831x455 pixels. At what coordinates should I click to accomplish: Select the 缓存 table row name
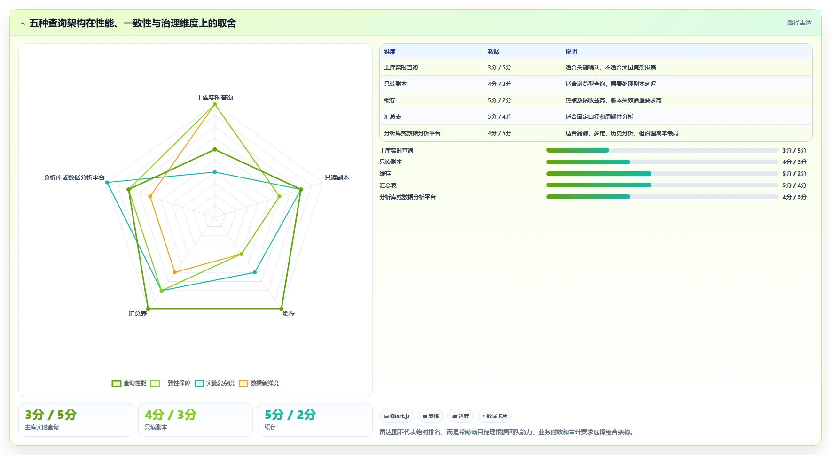[390, 100]
